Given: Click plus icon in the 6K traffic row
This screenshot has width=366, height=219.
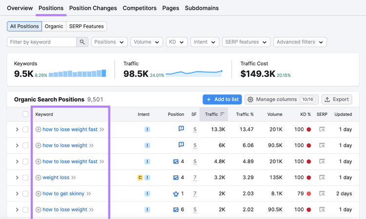Looking at the screenshot, I should pos(38,146).
